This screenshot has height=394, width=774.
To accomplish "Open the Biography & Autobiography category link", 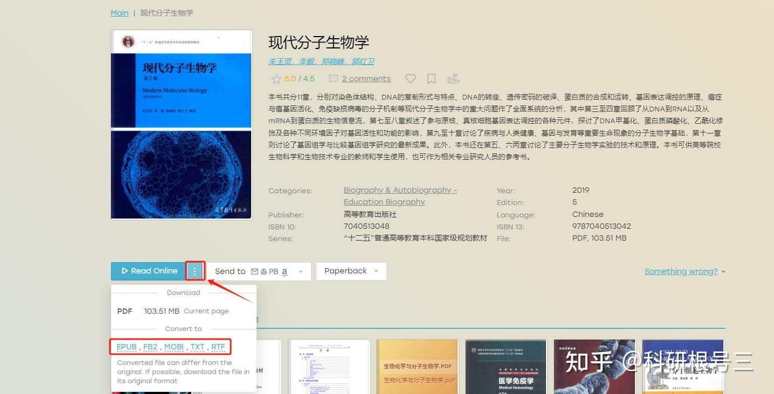I will [400, 190].
